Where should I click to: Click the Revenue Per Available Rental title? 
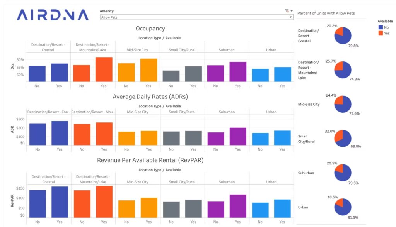pyautogui.click(x=150, y=160)
